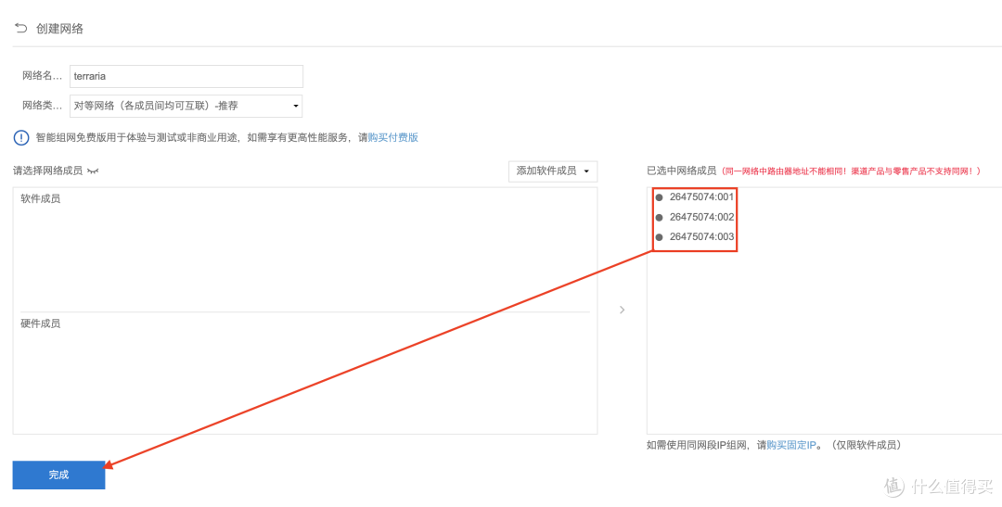Click the 软件成员 section label

click(x=40, y=199)
